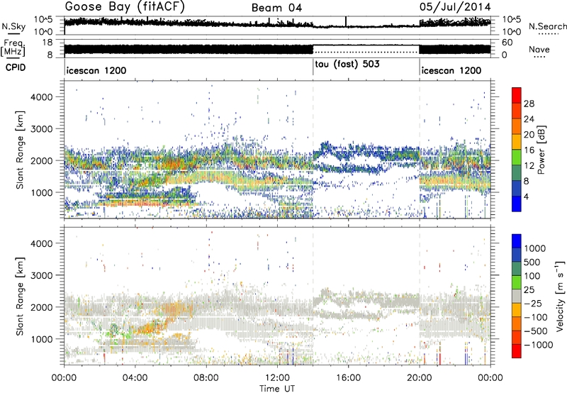Click the '12:00' time tick label
567x393 pixels.
click(x=277, y=378)
